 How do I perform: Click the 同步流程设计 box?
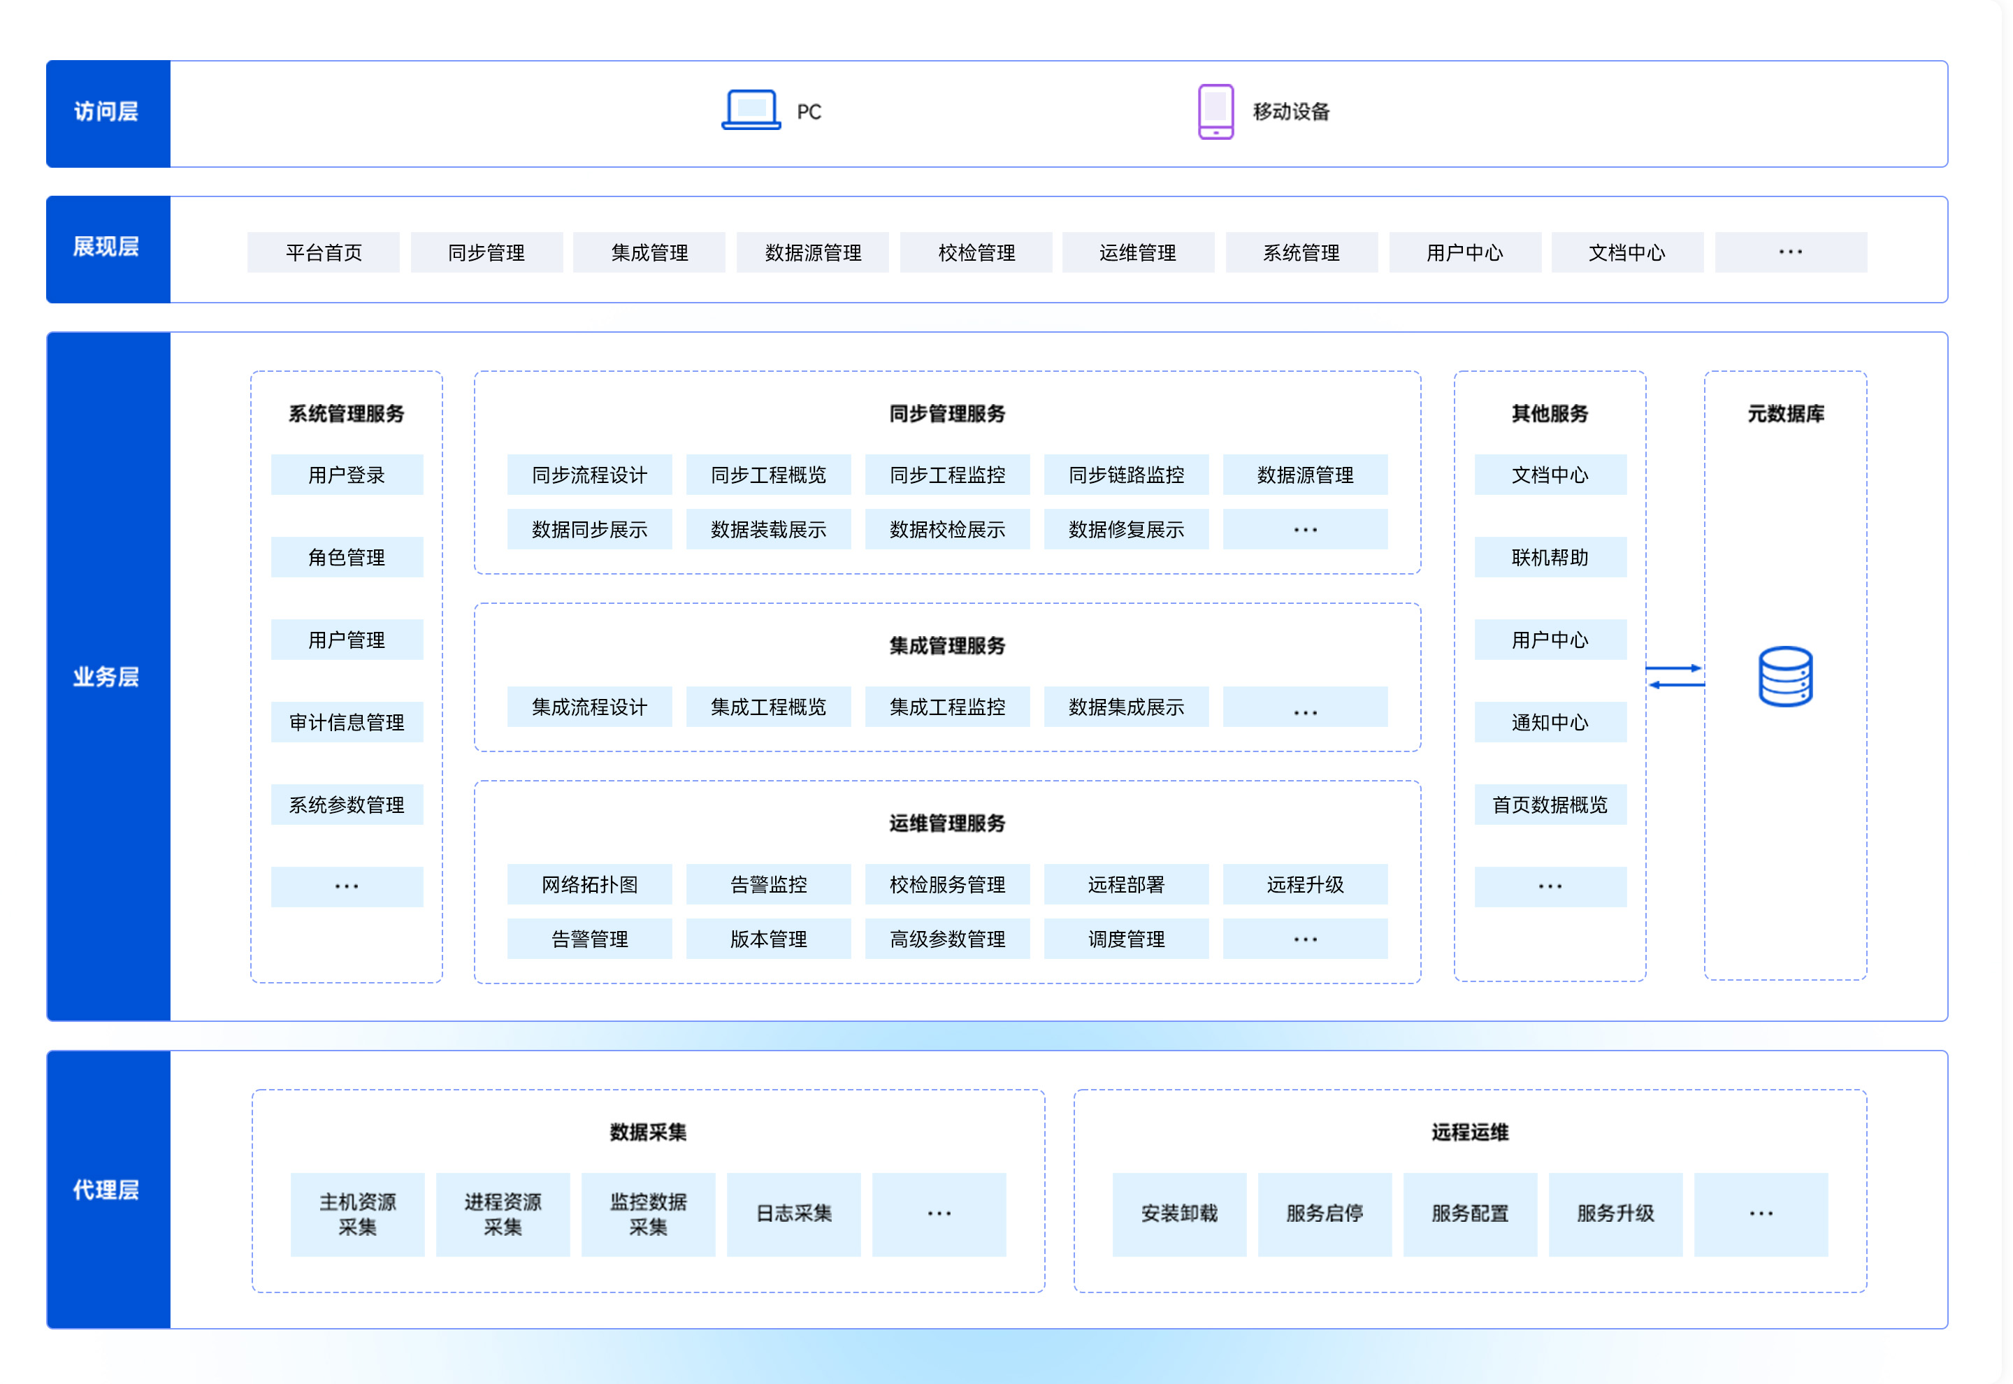(589, 475)
